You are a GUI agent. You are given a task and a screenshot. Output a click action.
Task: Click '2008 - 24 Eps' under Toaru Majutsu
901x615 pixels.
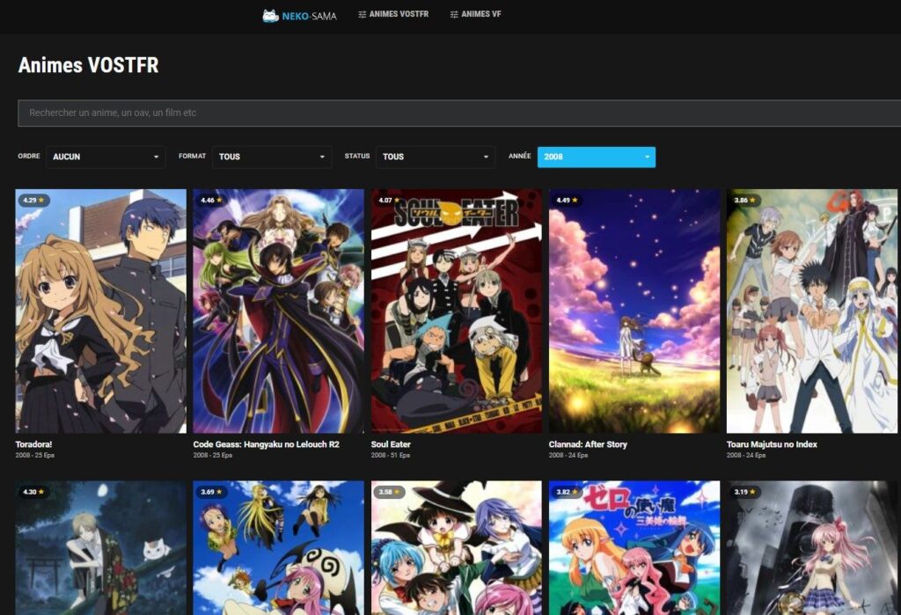[746, 455]
